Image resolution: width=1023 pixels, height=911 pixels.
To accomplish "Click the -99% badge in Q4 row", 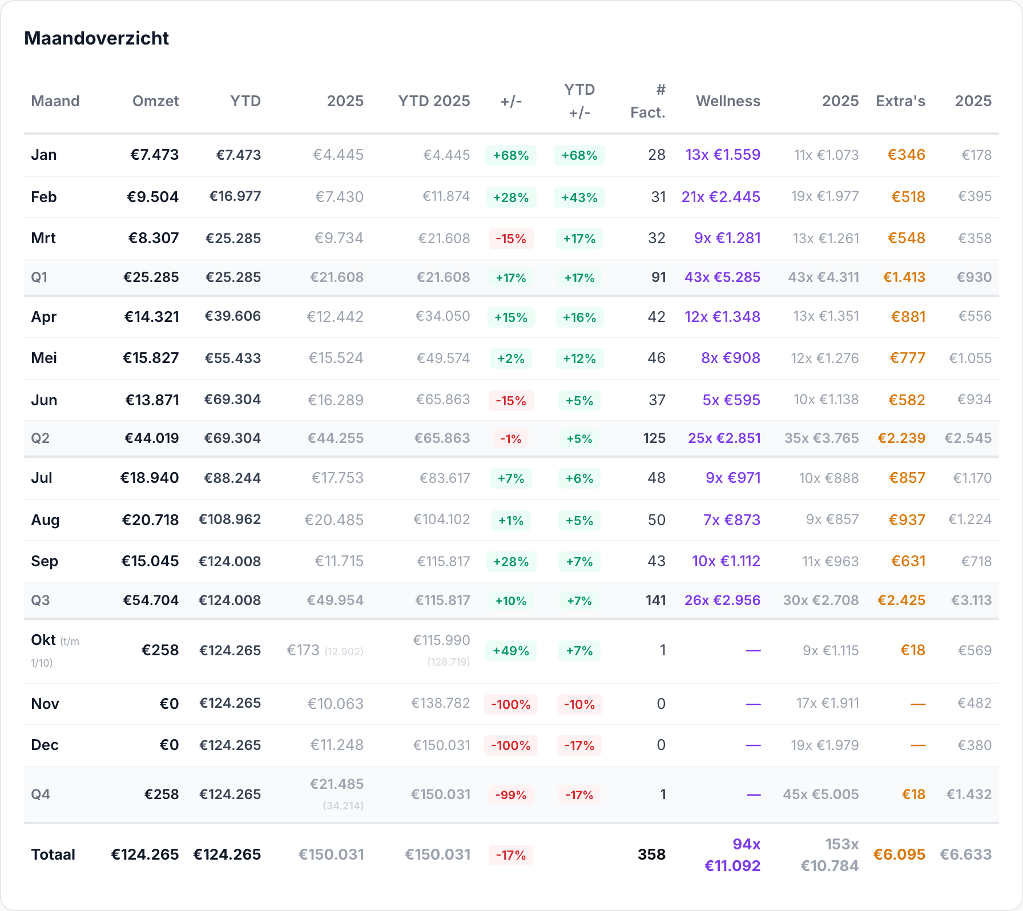I will 511,795.
